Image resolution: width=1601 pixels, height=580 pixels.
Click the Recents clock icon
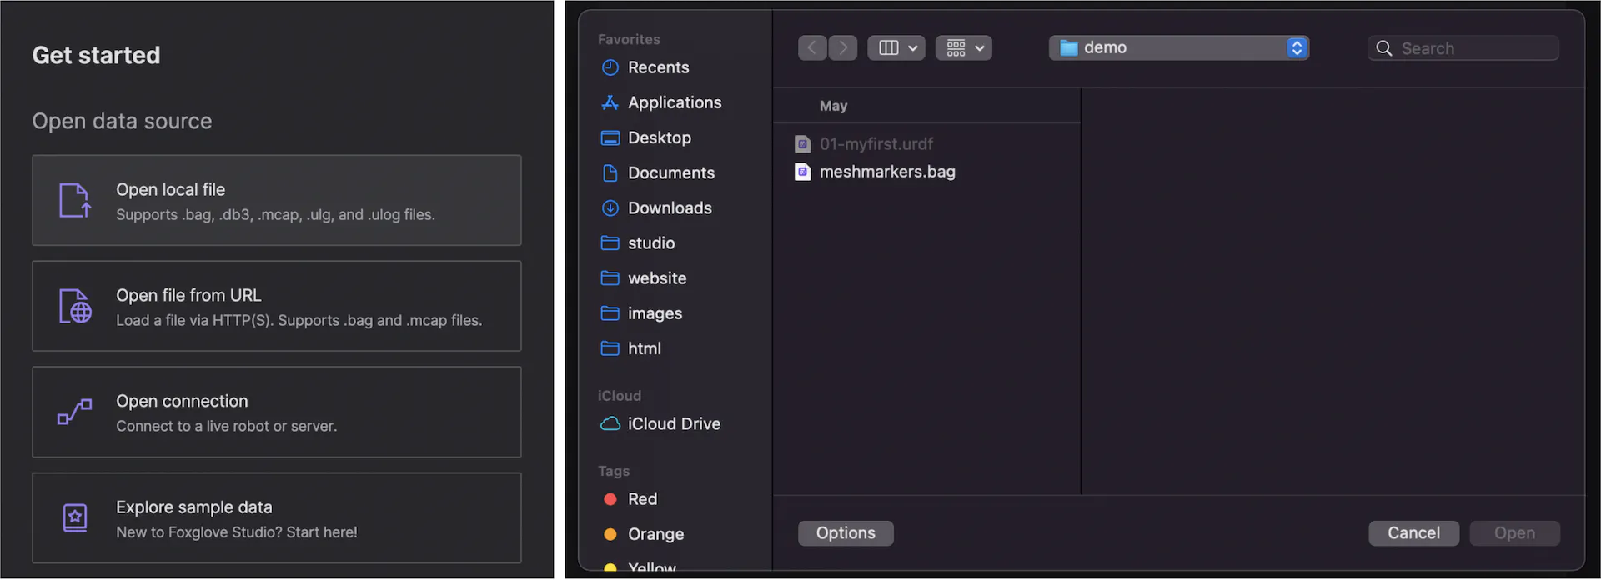pos(610,67)
